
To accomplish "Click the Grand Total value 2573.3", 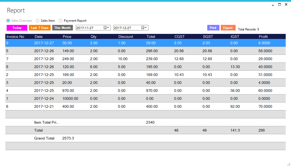I will [68, 138].
